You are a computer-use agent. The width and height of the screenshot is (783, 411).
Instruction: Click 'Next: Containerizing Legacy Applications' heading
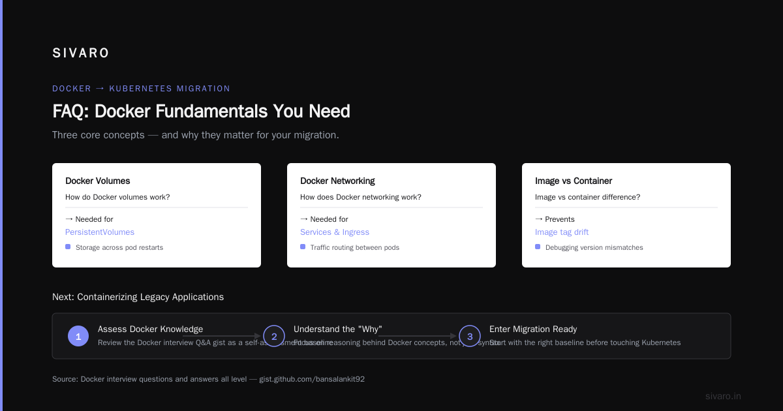tap(138, 297)
